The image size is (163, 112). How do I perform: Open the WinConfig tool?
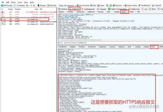click(6, 5)
